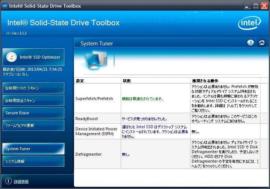Screen dimensions: 270x189
Task: Minimize the Toolbox window
Action: pyautogui.click(x=247, y=6)
